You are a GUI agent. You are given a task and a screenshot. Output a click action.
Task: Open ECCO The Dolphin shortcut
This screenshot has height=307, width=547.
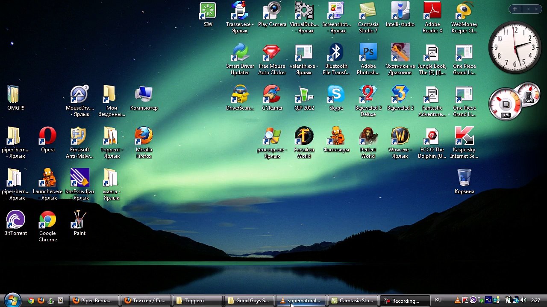432,143
